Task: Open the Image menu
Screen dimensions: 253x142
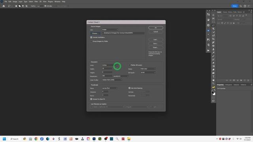Action: coord(15,2)
